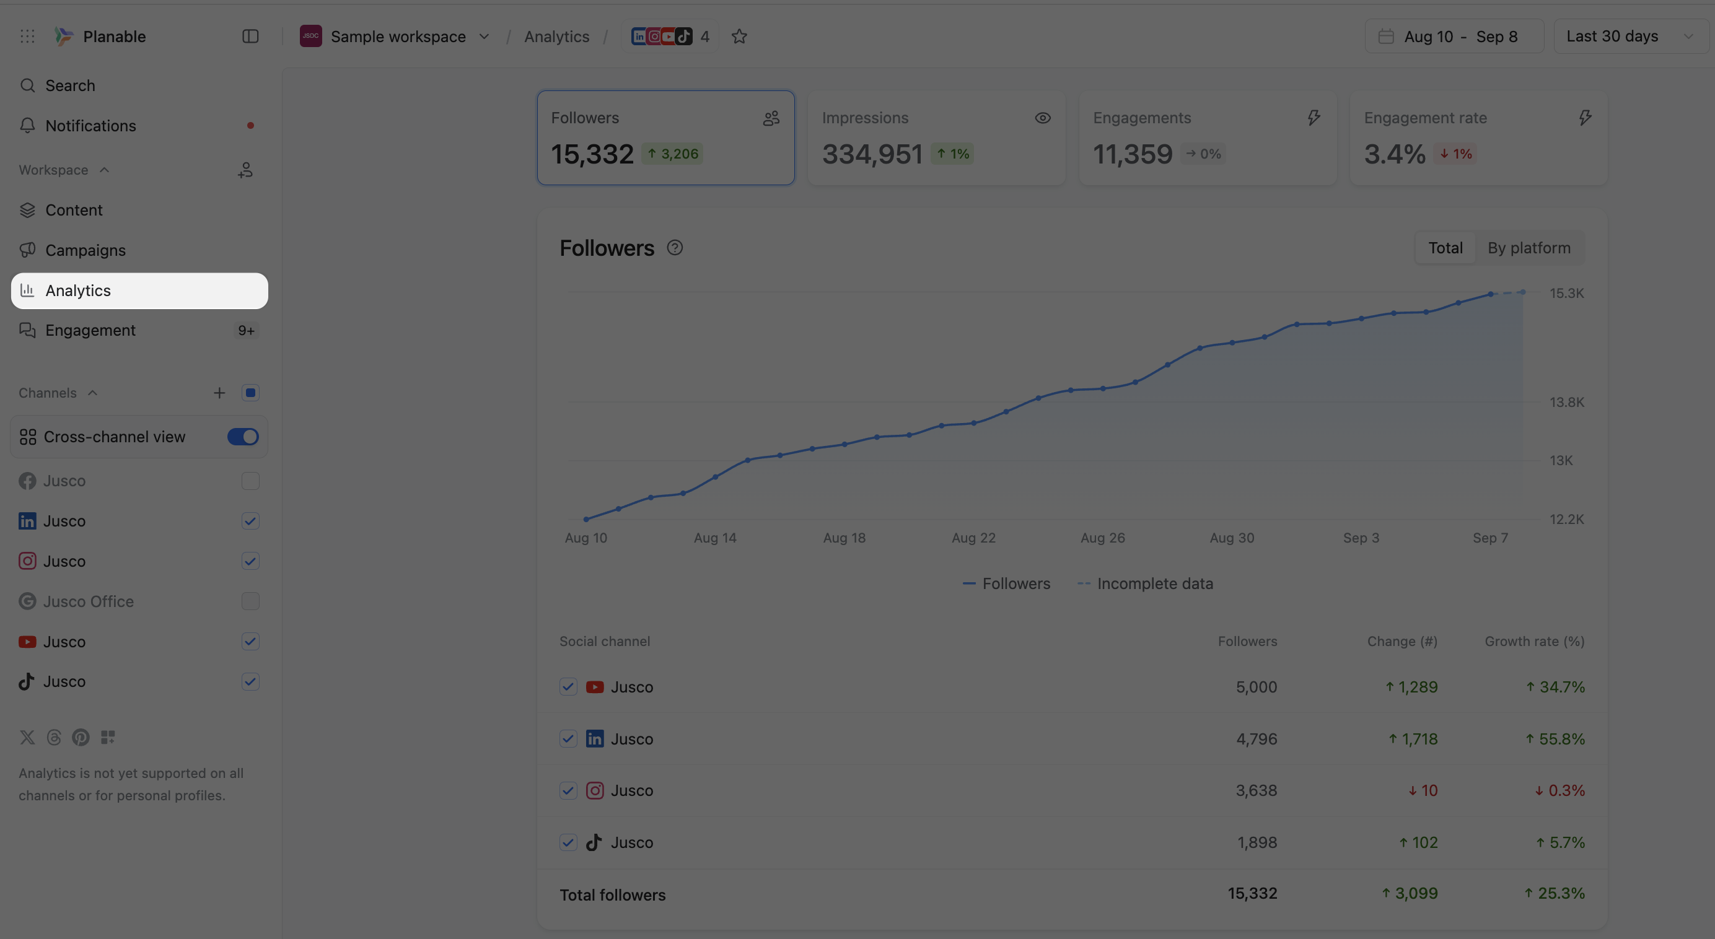
Task: Open Campaigns in the sidebar
Action: pyautogui.click(x=86, y=250)
